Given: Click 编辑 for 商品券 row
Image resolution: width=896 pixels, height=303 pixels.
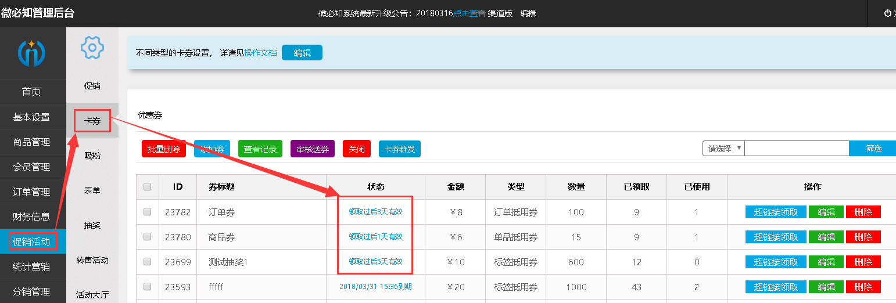Looking at the screenshot, I should [826, 237].
